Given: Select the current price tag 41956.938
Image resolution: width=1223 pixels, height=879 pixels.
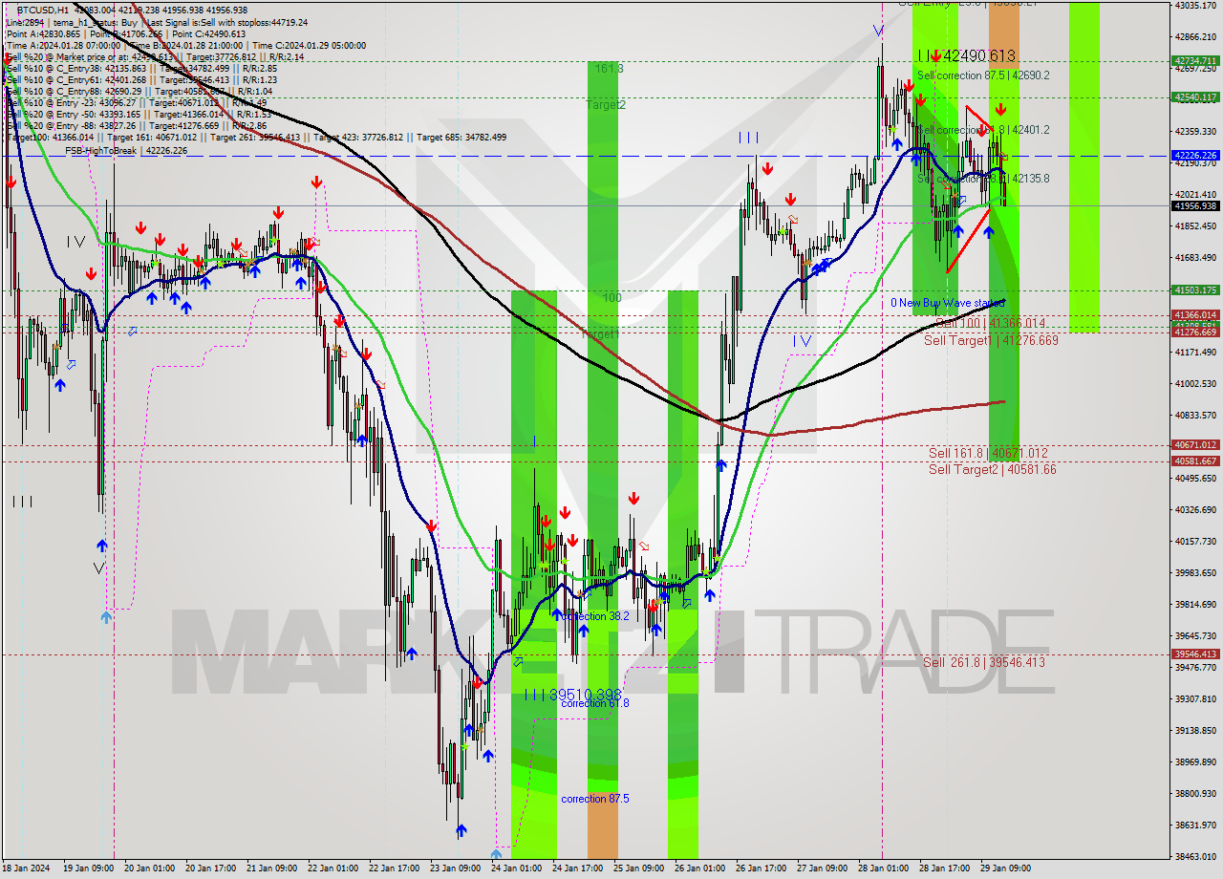Looking at the screenshot, I should pos(1195,205).
